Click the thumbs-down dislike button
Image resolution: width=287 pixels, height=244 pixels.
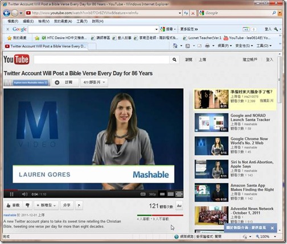point(27,205)
